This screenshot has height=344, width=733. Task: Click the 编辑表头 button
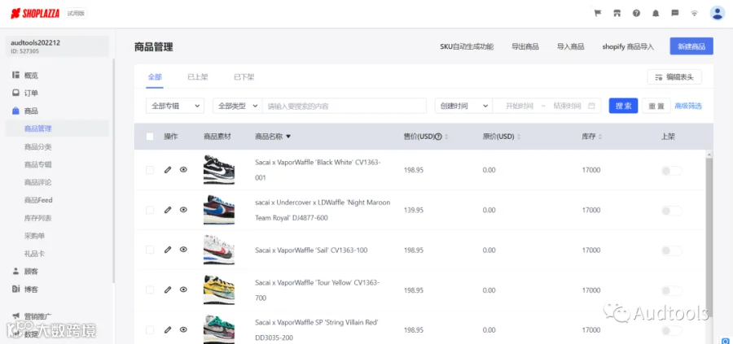(x=674, y=77)
